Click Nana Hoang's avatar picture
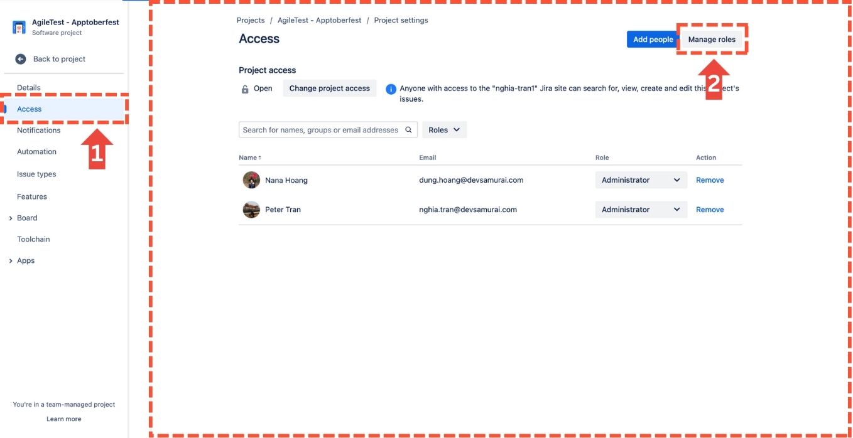The image size is (853, 438). (x=251, y=180)
